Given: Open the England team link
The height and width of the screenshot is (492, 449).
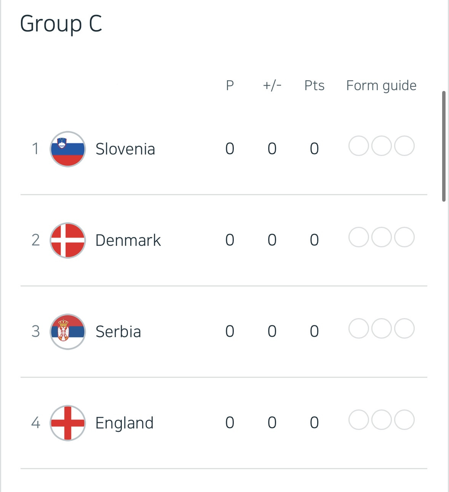Looking at the screenshot, I should (124, 423).
